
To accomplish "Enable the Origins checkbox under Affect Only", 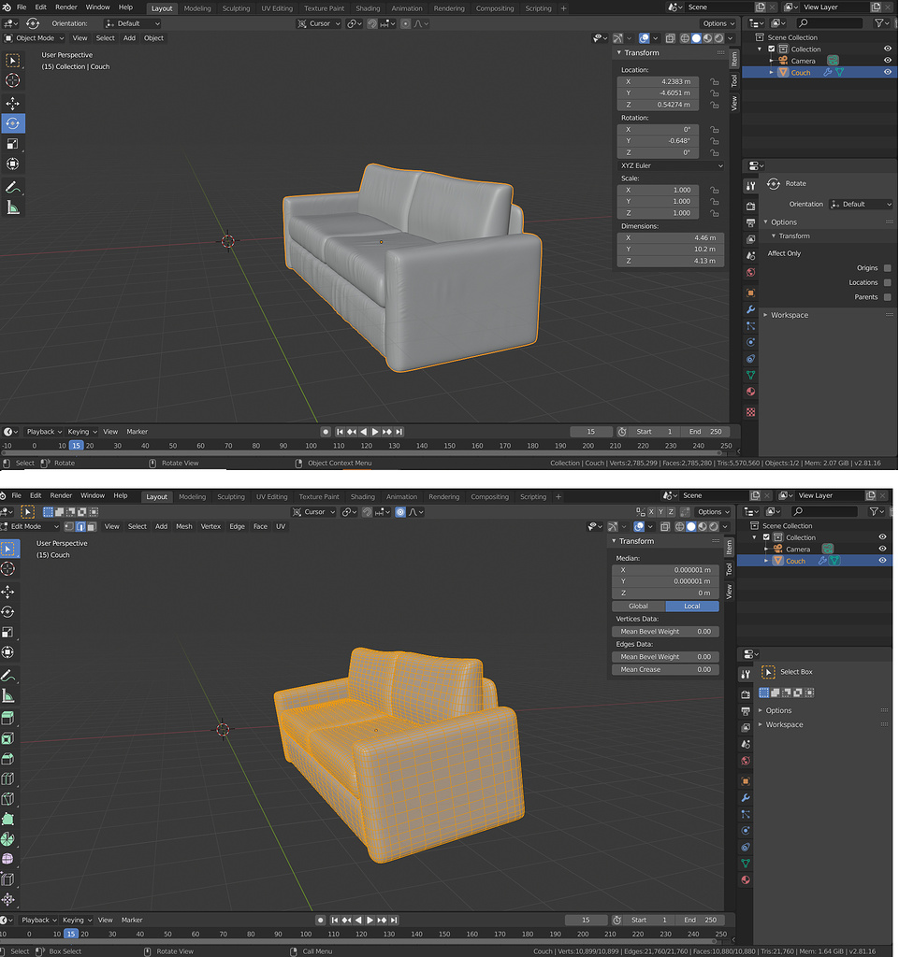I will (888, 268).
